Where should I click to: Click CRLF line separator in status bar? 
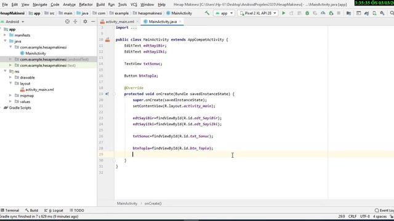pyautogui.click(x=352, y=216)
